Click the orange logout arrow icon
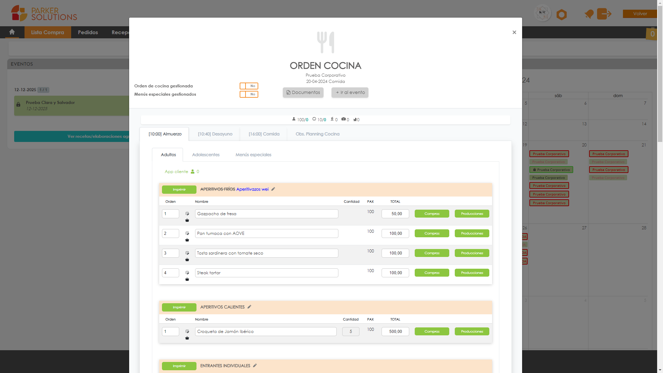The height and width of the screenshot is (373, 663). click(x=604, y=14)
